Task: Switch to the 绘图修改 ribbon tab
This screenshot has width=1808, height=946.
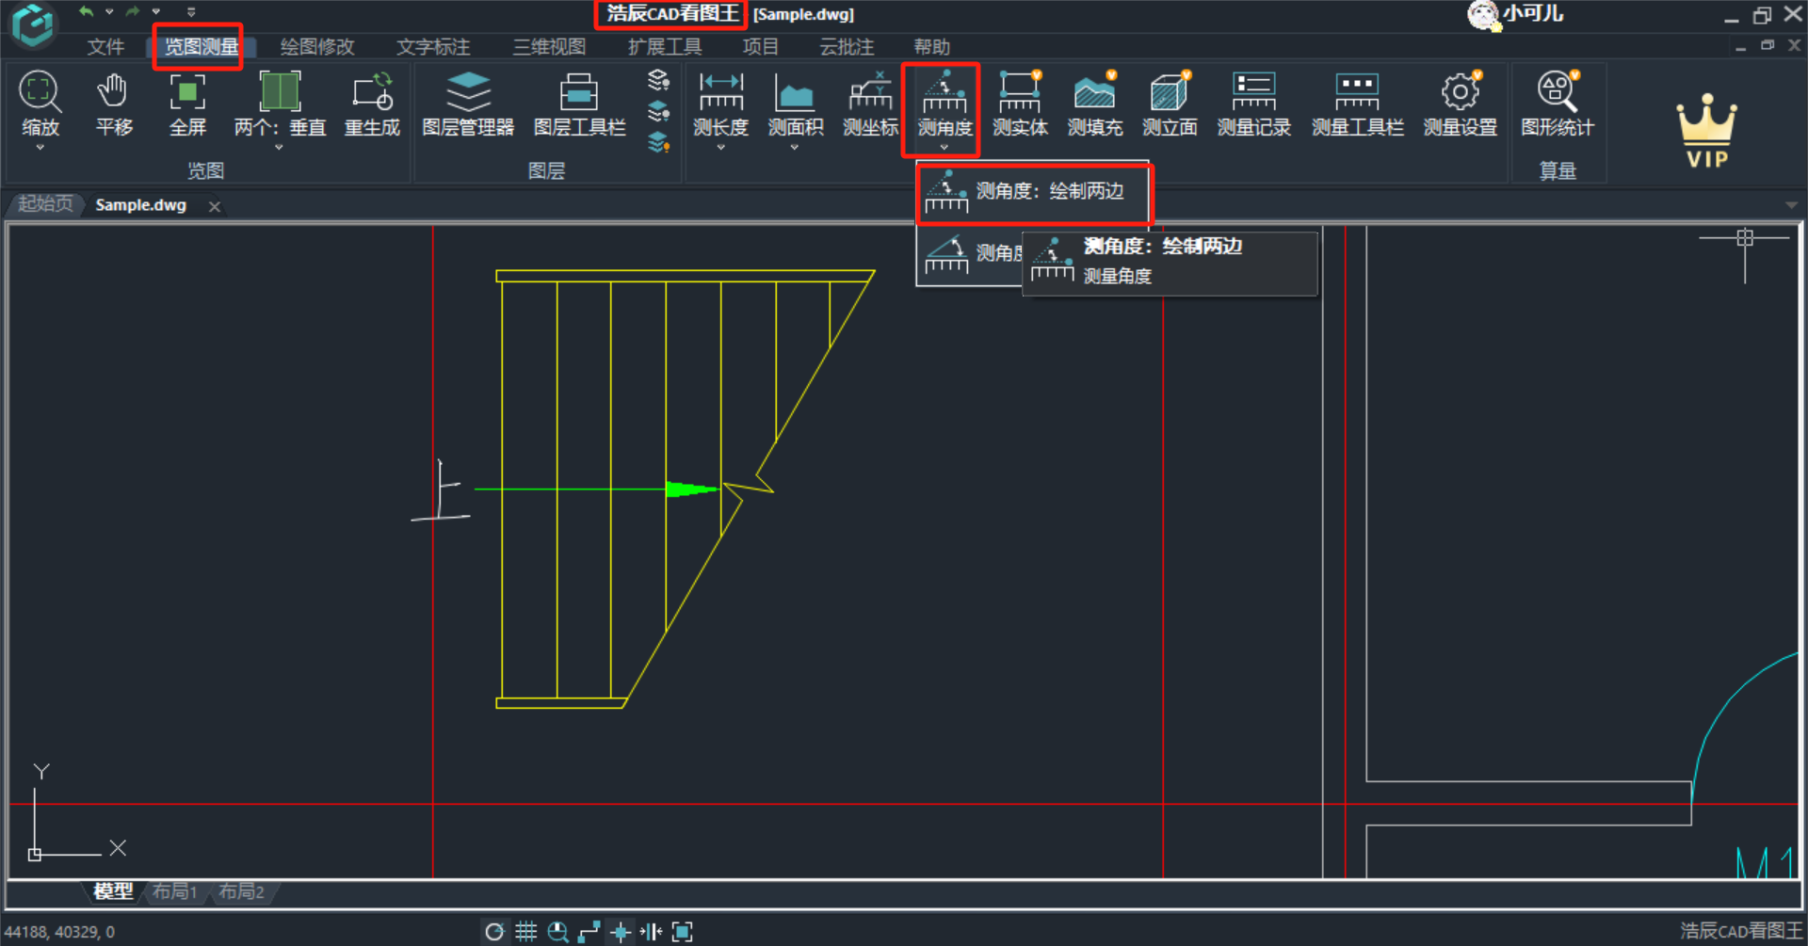Action: [x=317, y=46]
